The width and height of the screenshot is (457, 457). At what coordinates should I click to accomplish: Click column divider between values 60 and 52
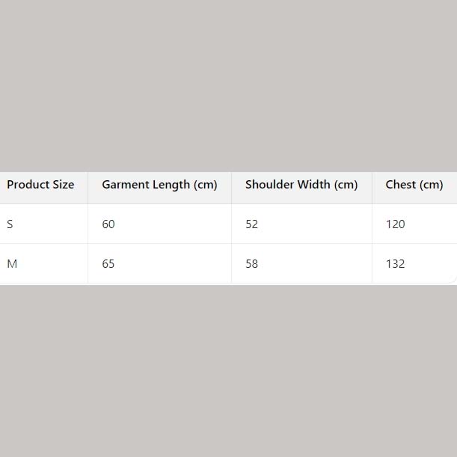pyautogui.click(x=231, y=224)
